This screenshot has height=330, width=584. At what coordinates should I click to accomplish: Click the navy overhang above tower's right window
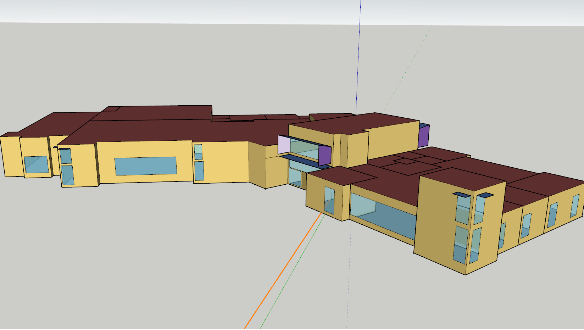pyautogui.click(x=485, y=195)
